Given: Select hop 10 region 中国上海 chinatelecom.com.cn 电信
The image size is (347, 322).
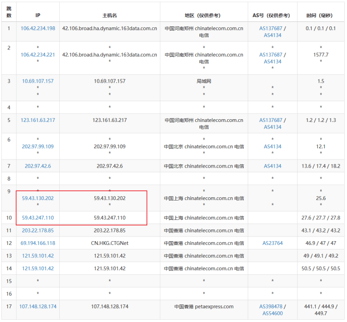Looking at the screenshot, I should point(204,218).
